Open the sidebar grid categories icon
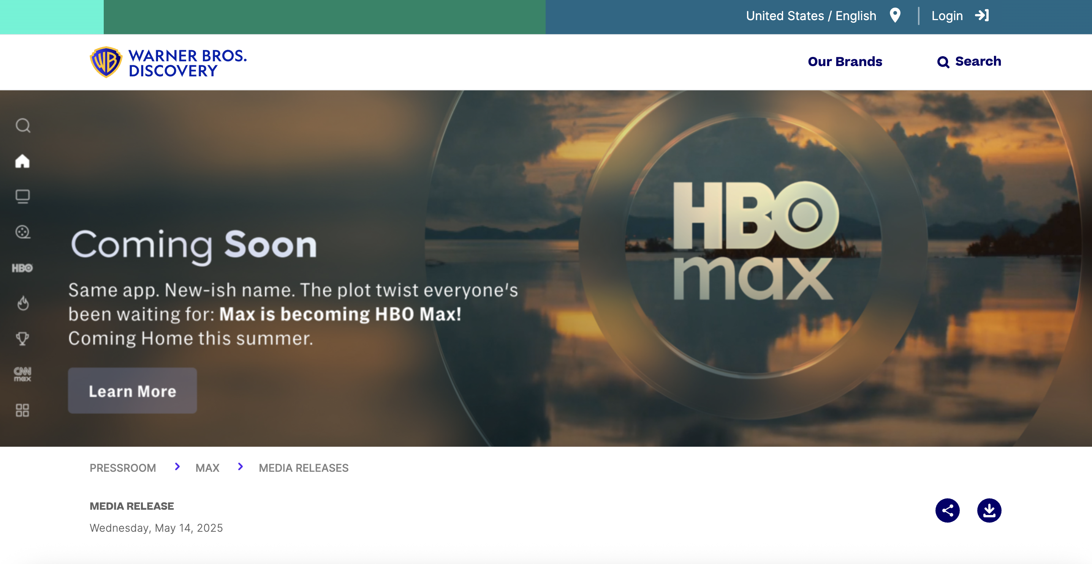The width and height of the screenshot is (1092, 564). [x=22, y=410]
